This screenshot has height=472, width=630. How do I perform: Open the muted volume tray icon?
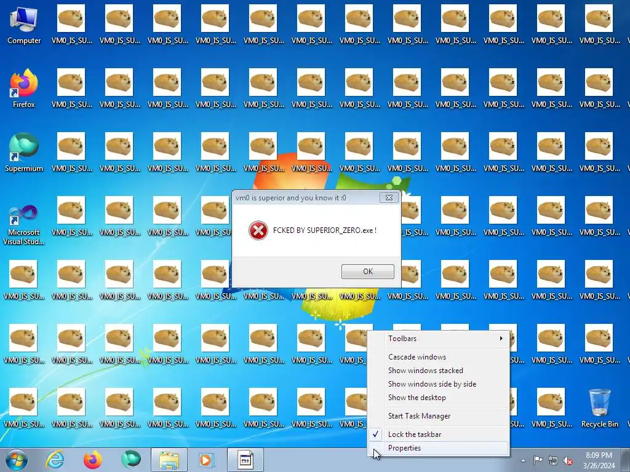coord(568,461)
